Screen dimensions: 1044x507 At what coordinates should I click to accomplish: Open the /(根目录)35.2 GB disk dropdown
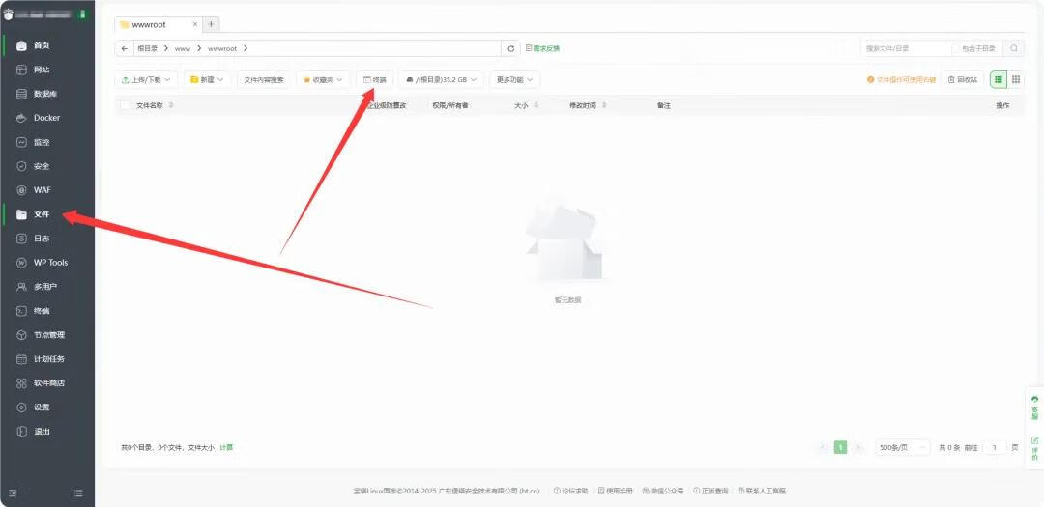click(442, 80)
